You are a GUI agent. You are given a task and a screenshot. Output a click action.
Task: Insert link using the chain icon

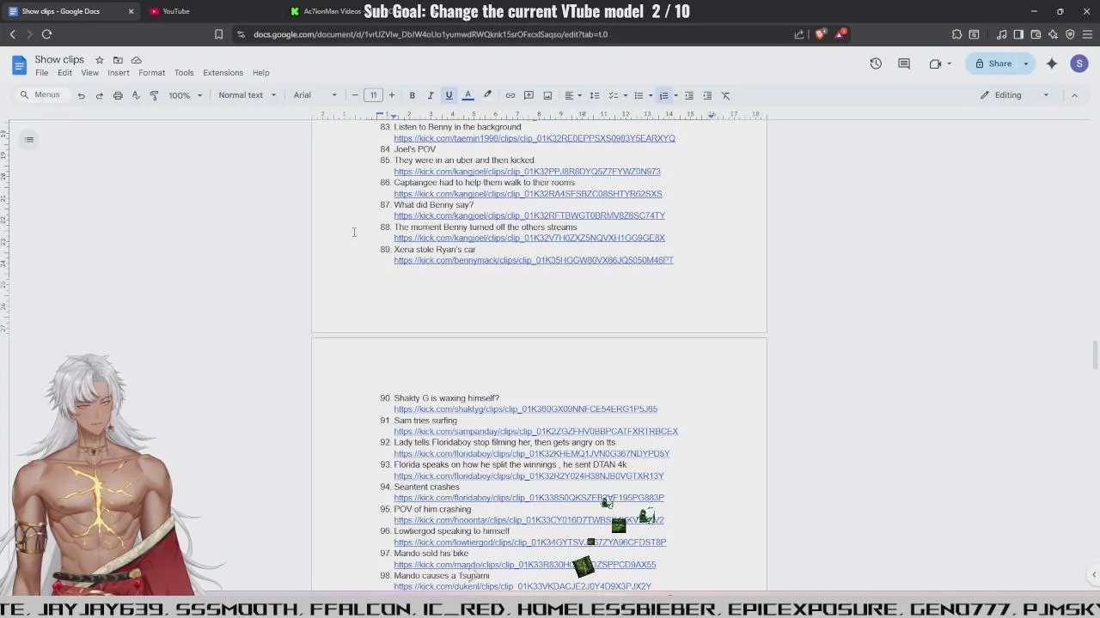point(510,95)
